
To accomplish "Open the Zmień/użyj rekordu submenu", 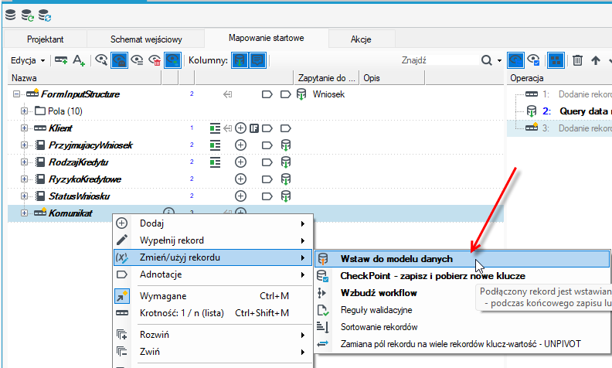I will tap(212, 257).
